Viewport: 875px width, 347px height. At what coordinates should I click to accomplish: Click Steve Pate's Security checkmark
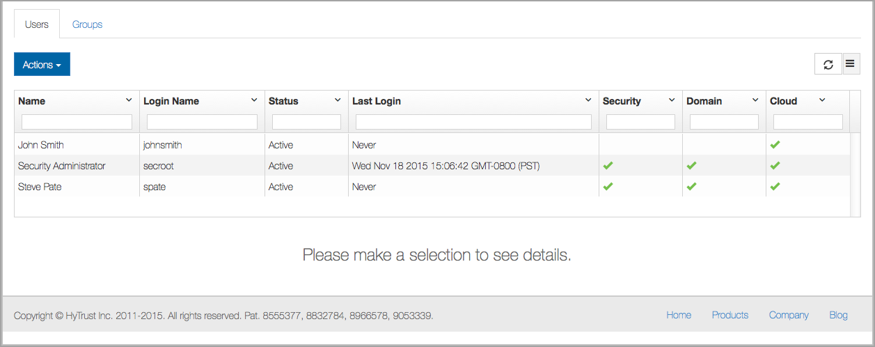pos(608,187)
